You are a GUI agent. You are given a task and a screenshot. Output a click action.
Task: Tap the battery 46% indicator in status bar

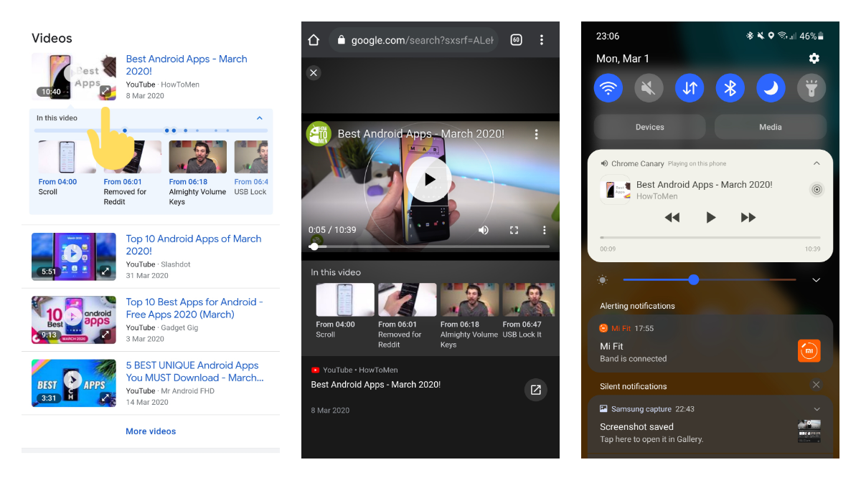click(x=812, y=36)
